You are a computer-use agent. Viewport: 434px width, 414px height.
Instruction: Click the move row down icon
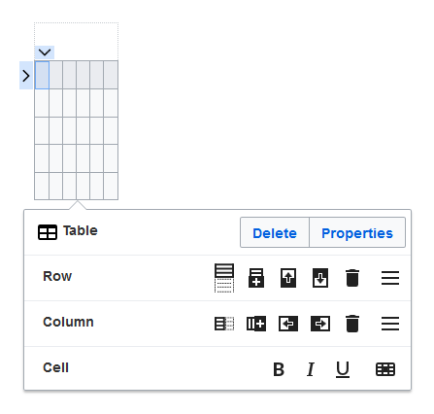click(320, 278)
